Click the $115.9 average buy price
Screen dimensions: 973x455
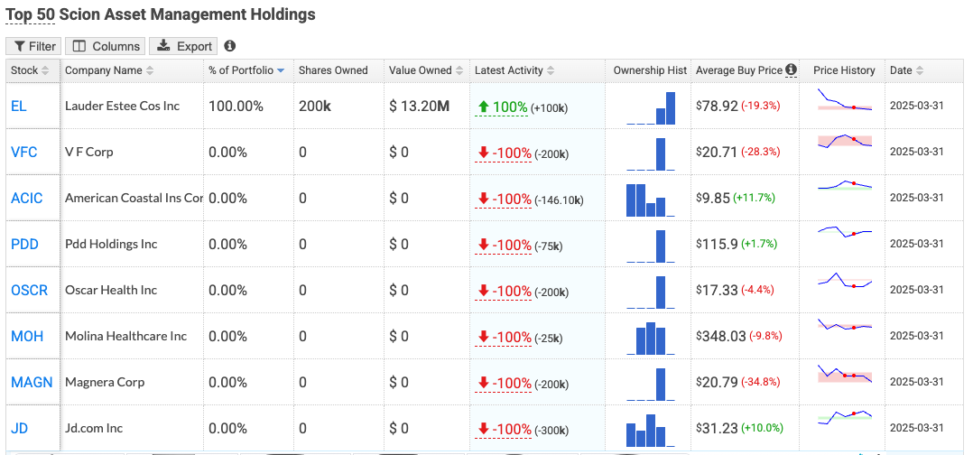click(717, 244)
